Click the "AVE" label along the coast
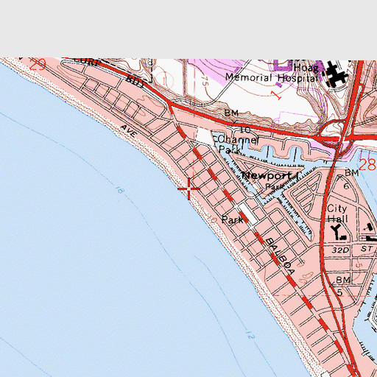 (129, 130)
